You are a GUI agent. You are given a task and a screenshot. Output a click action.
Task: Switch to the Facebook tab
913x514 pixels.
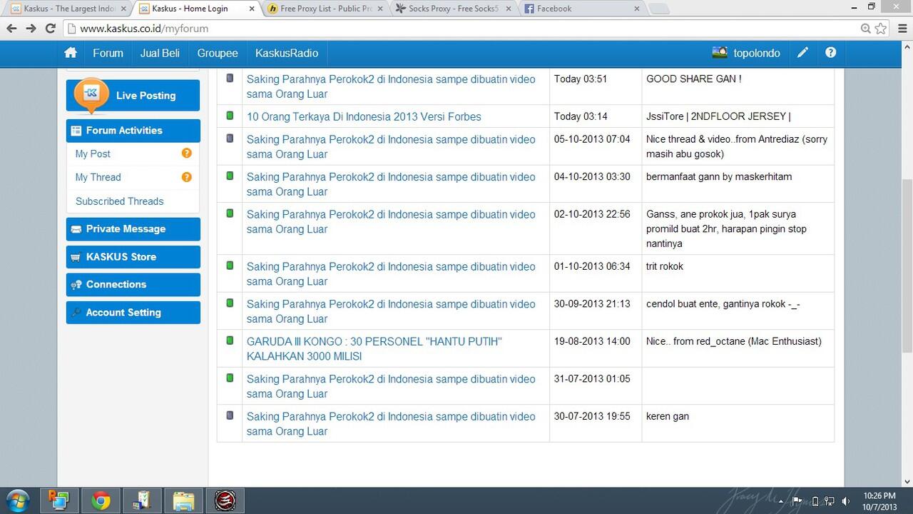tap(582, 9)
